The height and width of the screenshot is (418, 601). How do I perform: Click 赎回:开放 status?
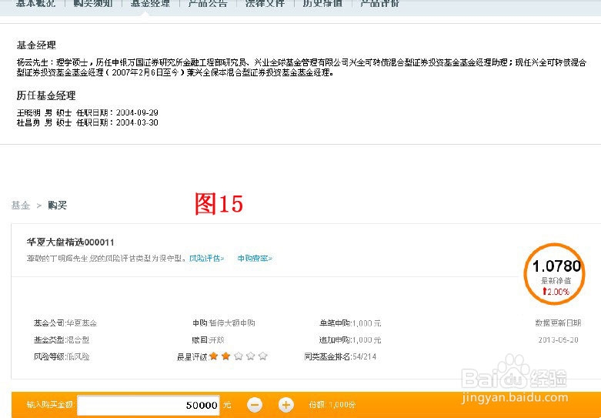(208, 339)
